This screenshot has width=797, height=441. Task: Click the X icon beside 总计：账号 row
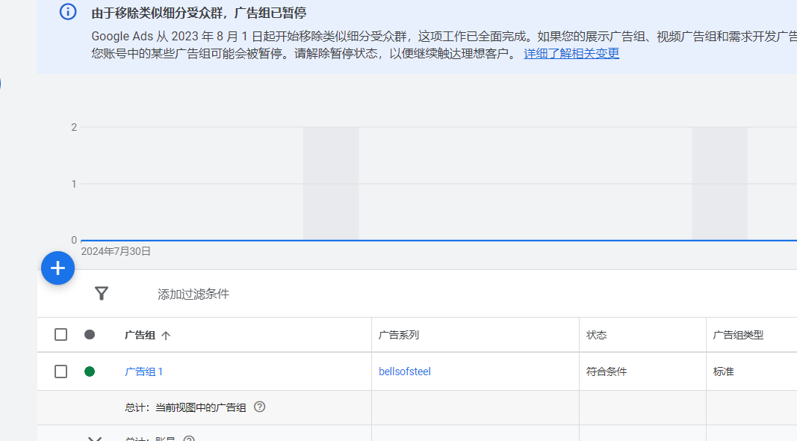click(95, 438)
